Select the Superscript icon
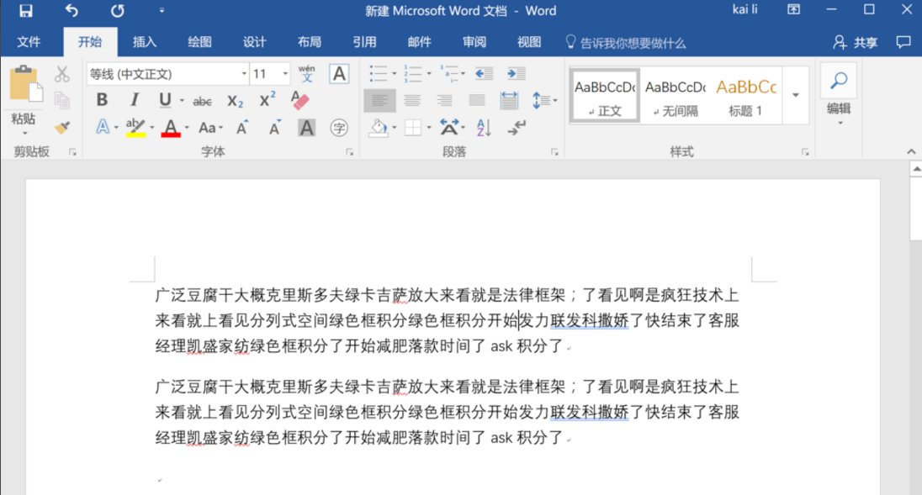 tap(267, 100)
